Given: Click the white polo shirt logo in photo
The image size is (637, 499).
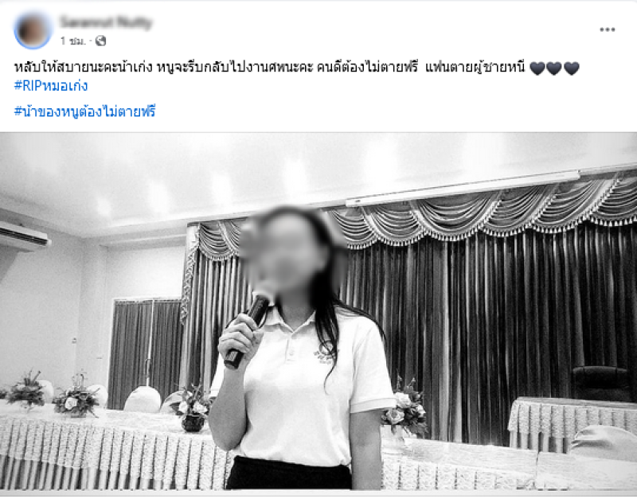Looking at the screenshot, I should (x=325, y=353).
